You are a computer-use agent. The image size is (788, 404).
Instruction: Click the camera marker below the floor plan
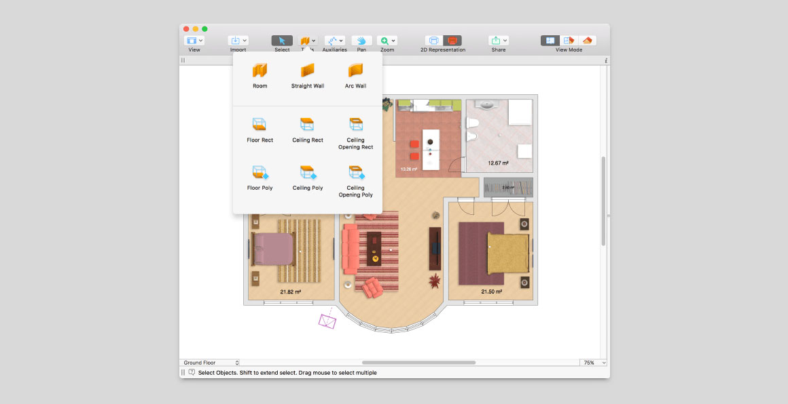tap(327, 320)
